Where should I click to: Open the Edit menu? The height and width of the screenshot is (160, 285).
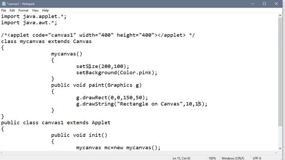(x=12, y=10)
